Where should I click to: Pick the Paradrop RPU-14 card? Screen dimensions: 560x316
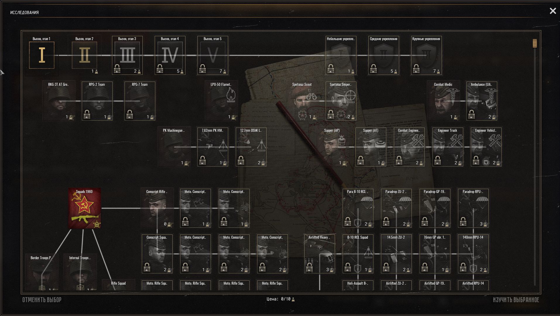[x=473, y=208]
